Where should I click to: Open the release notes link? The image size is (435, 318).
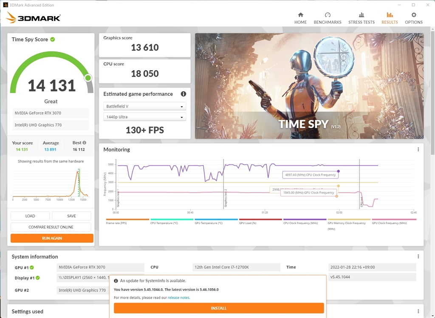[x=178, y=298]
